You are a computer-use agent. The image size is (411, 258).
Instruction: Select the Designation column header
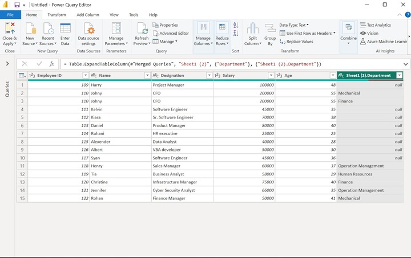tap(172, 75)
